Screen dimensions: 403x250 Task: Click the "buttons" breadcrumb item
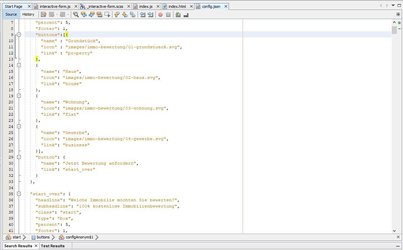point(43,237)
